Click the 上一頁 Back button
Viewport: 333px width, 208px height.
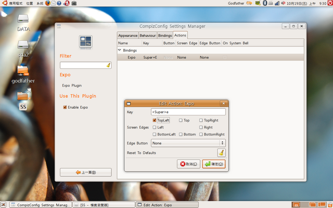point(85,172)
